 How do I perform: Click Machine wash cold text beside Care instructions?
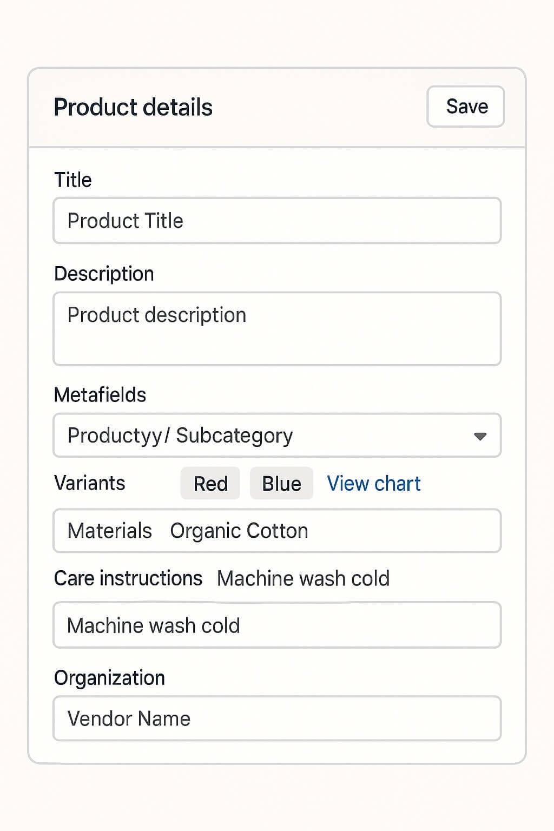pyautogui.click(x=303, y=578)
